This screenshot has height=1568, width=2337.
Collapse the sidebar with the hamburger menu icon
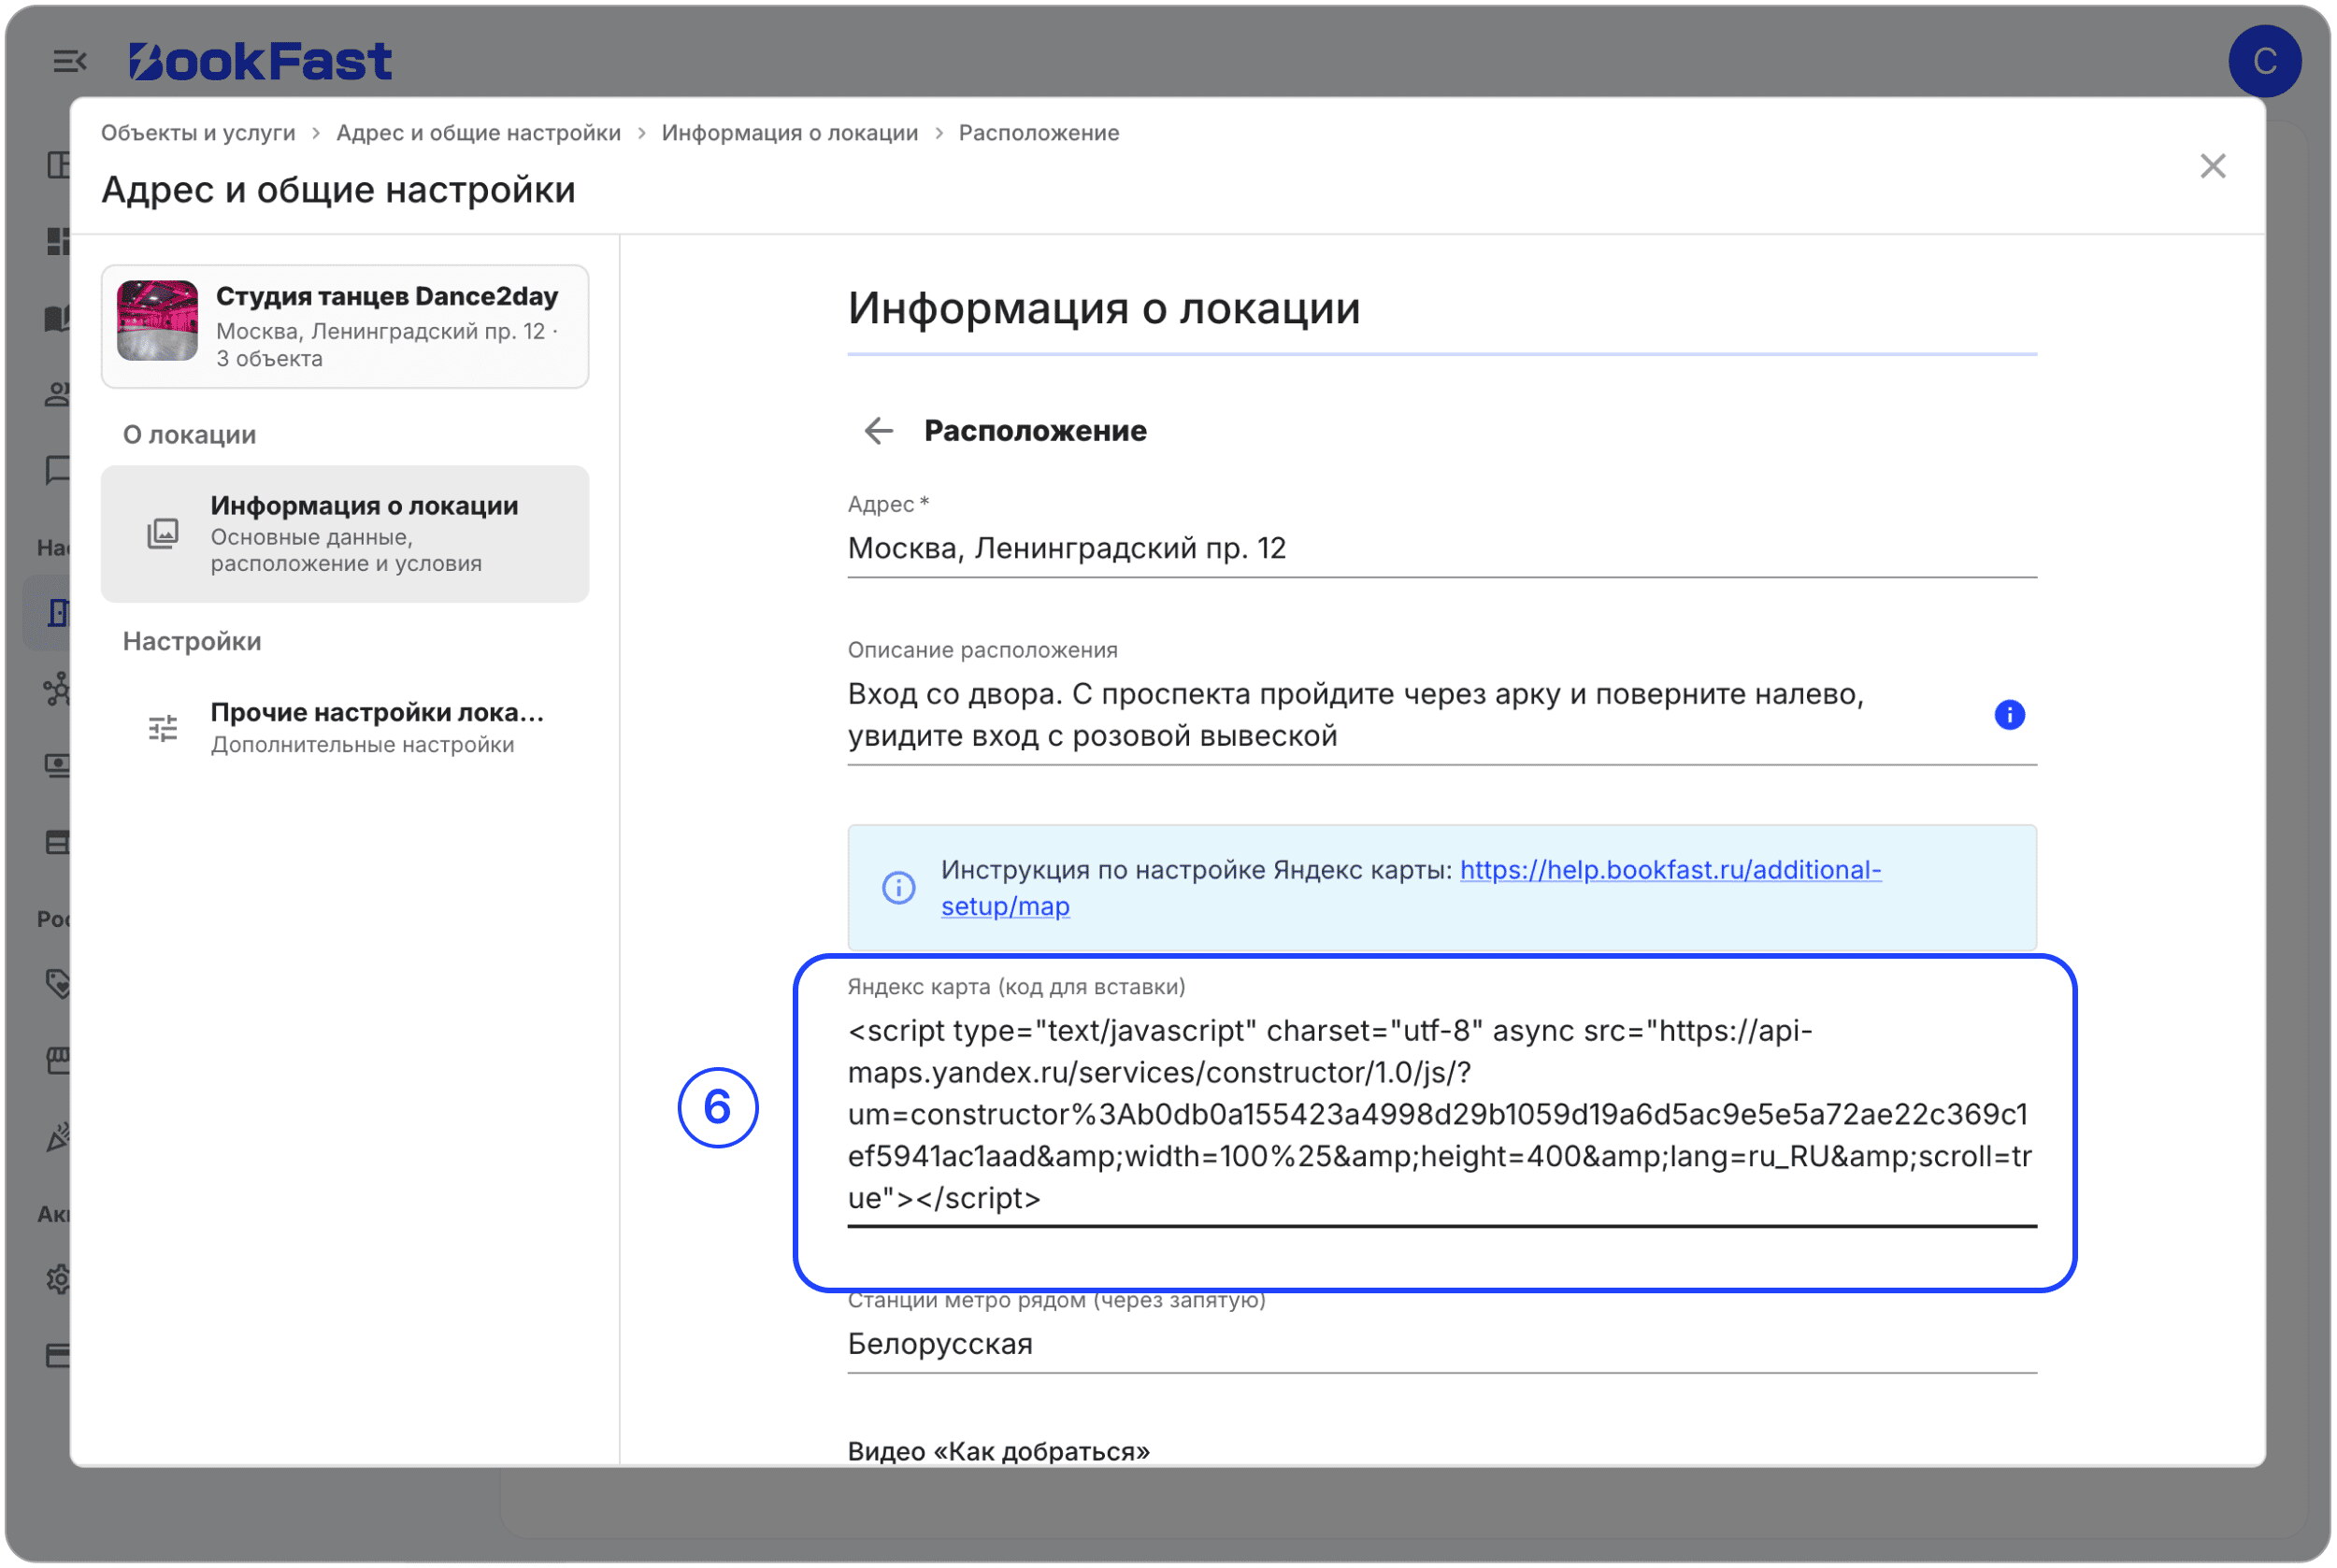tap(69, 61)
